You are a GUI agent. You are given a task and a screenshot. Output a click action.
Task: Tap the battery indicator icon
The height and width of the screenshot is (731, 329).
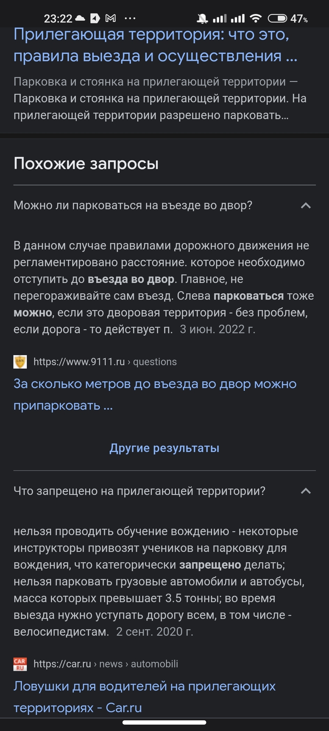pos(277,19)
